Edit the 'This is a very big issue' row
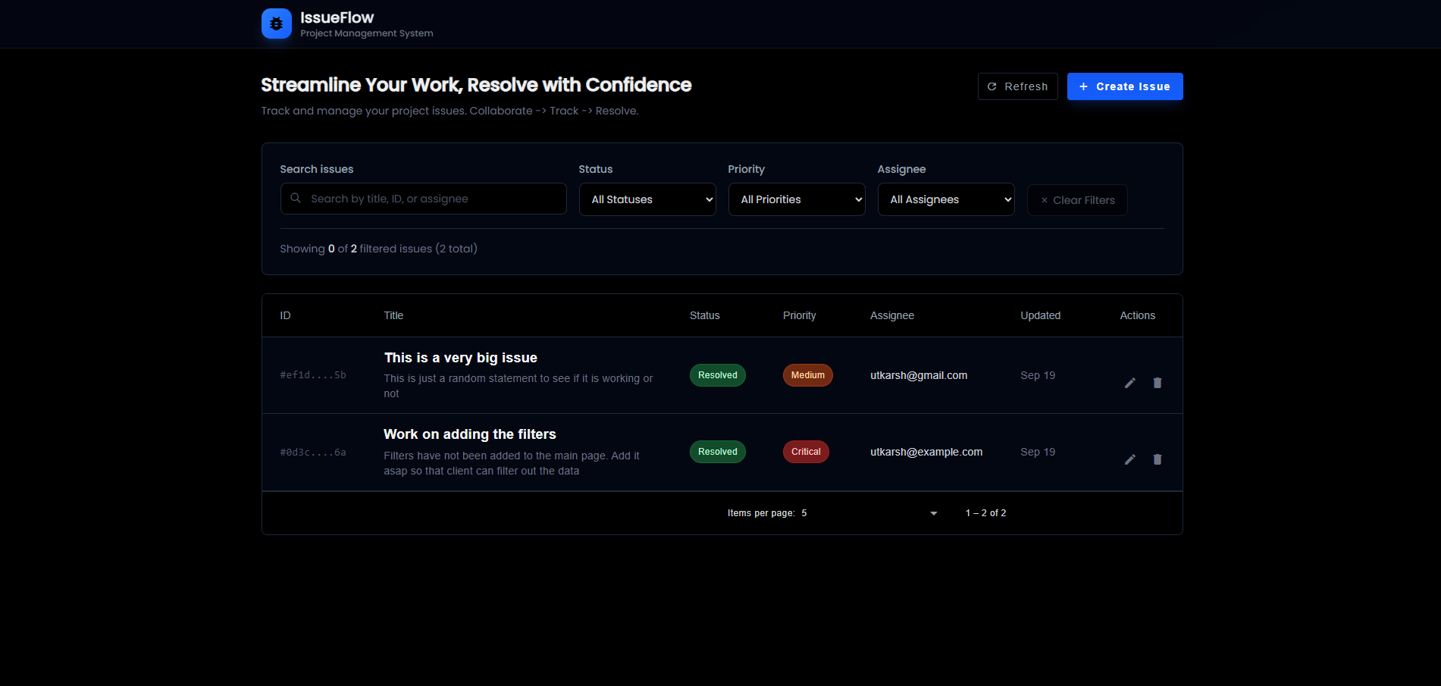1441x686 pixels. (x=1129, y=383)
